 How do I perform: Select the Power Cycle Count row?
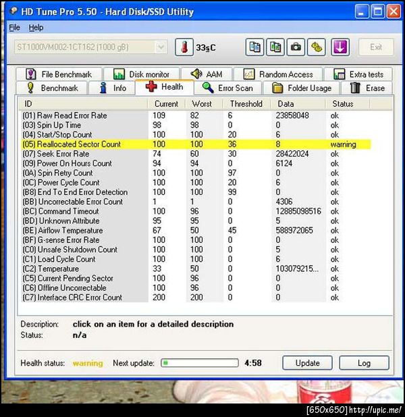click(x=196, y=182)
